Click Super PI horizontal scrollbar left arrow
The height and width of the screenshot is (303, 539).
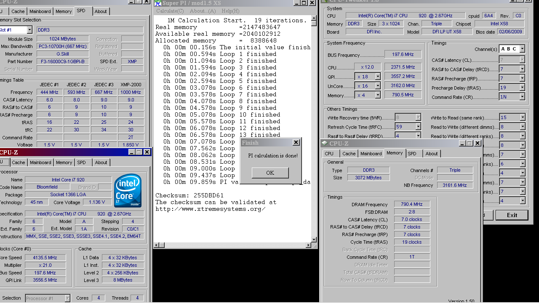[157, 245]
